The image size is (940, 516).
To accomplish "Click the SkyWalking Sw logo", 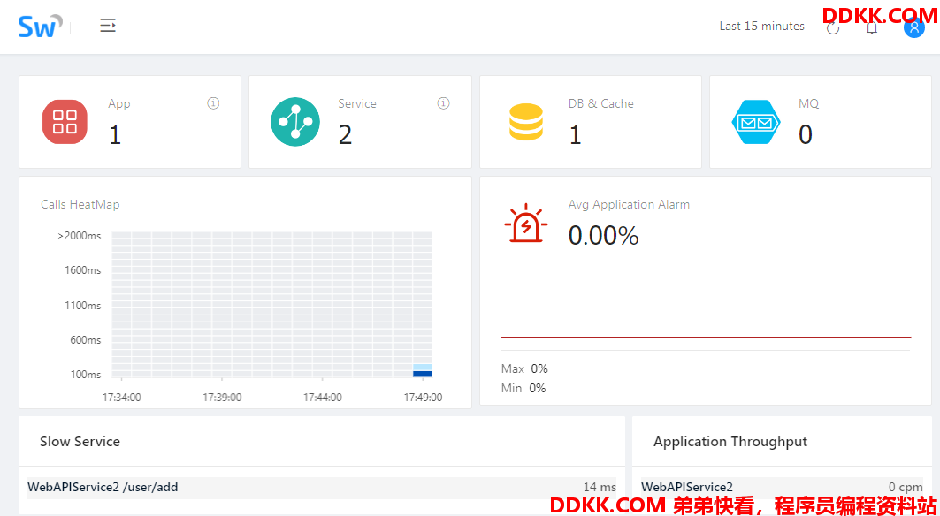I will click(x=40, y=27).
